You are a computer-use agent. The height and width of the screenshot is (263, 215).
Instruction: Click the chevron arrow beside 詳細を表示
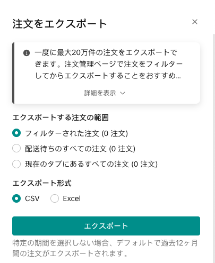tap(123, 93)
